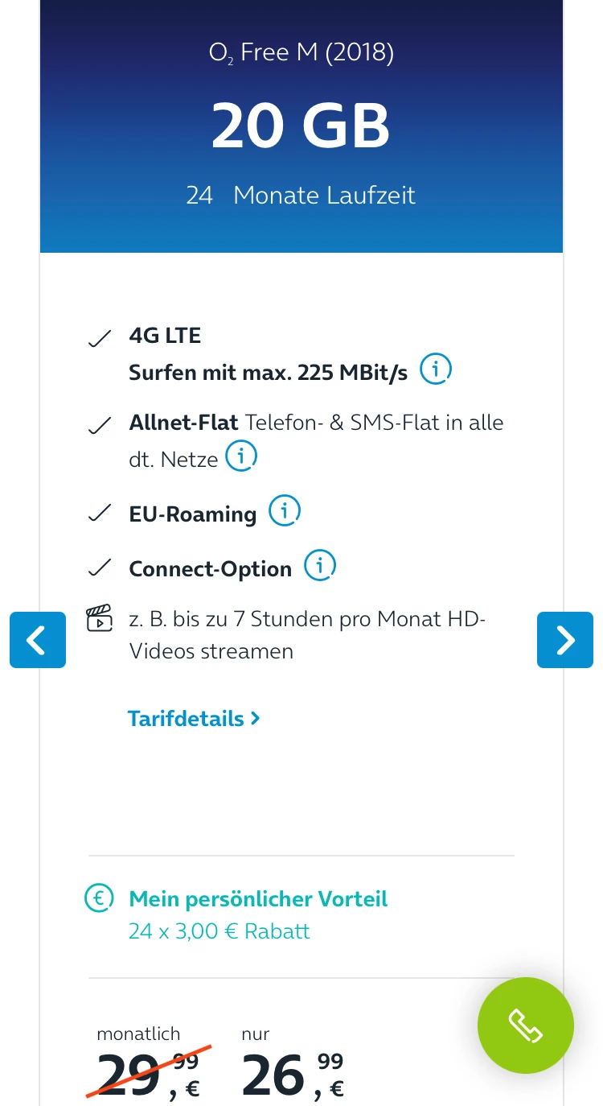Go to previous tariff with left arrow

click(38, 640)
